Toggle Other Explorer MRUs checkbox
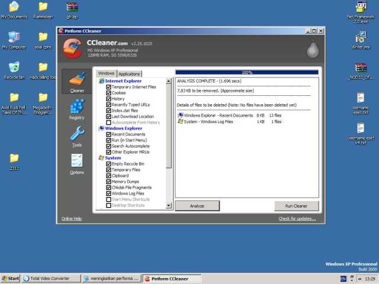Viewport: 379px width, 284px height. click(108, 152)
